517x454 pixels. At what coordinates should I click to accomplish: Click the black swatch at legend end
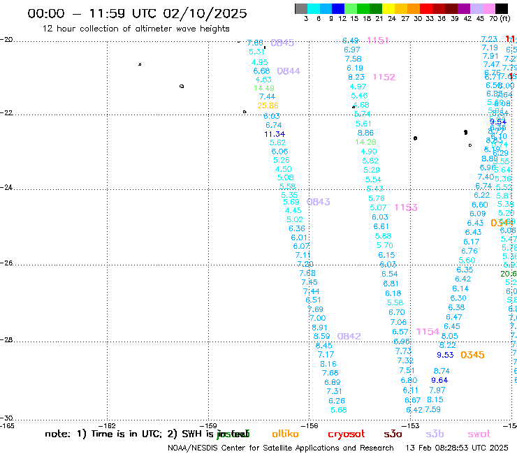click(x=501, y=8)
